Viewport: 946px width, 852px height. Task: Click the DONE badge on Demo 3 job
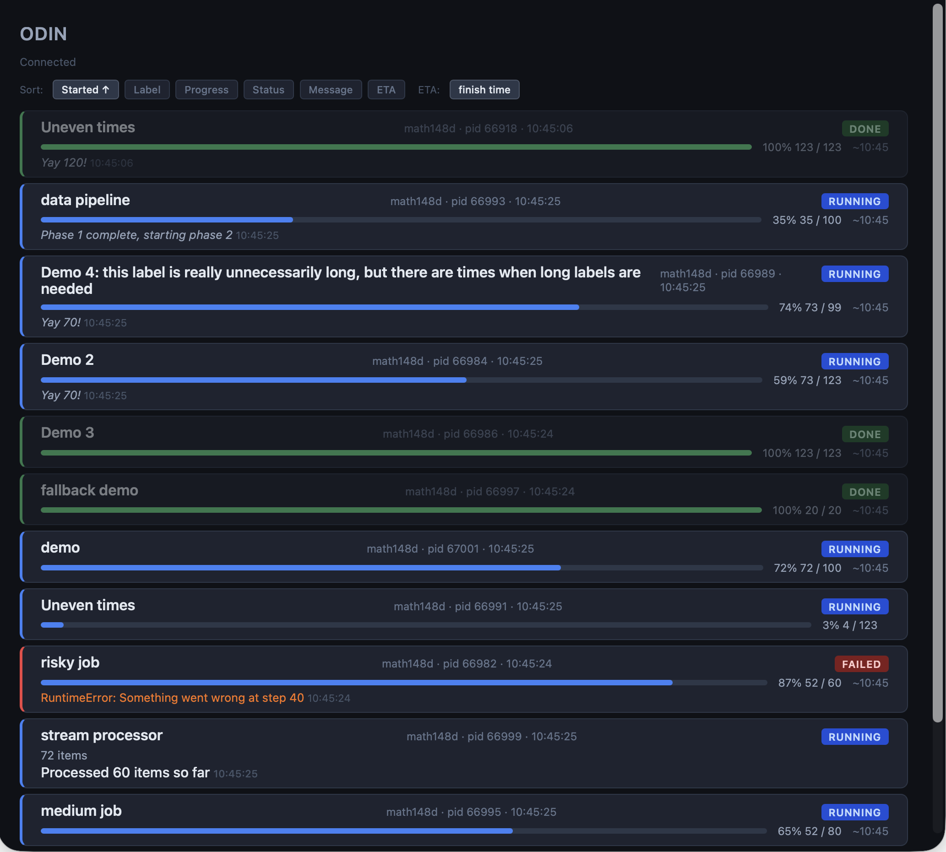point(865,434)
